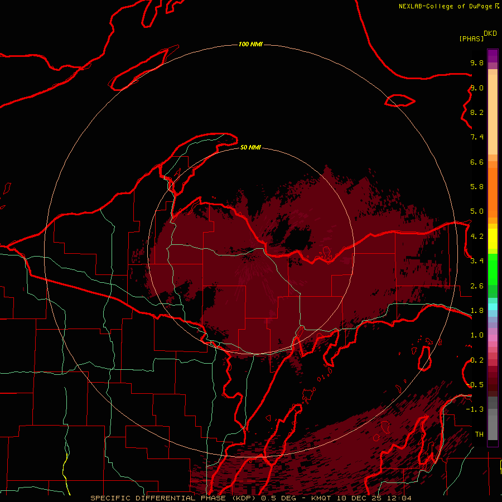Click the 0.5 DEG elevation text
This screenshot has width=502, height=502.
(278, 498)
